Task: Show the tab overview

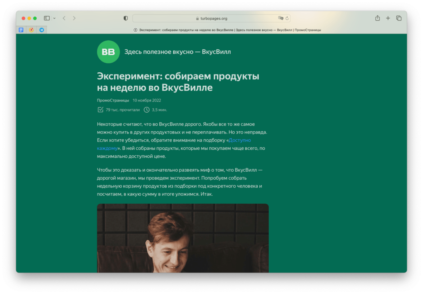Action: 399,18
